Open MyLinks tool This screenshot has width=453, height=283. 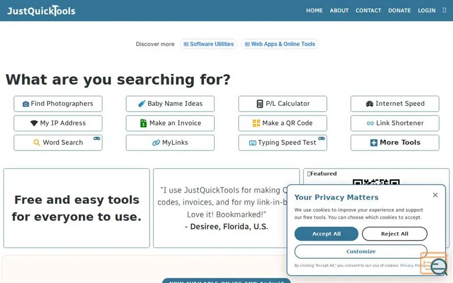(x=170, y=143)
